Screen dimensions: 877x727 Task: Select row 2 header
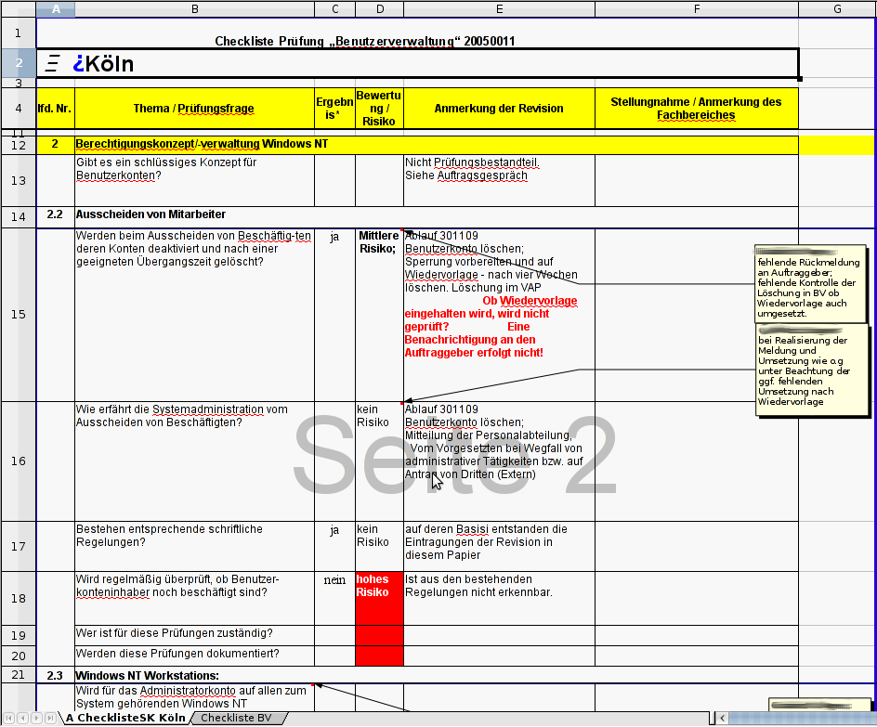pyautogui.click(x=19, y=63)
